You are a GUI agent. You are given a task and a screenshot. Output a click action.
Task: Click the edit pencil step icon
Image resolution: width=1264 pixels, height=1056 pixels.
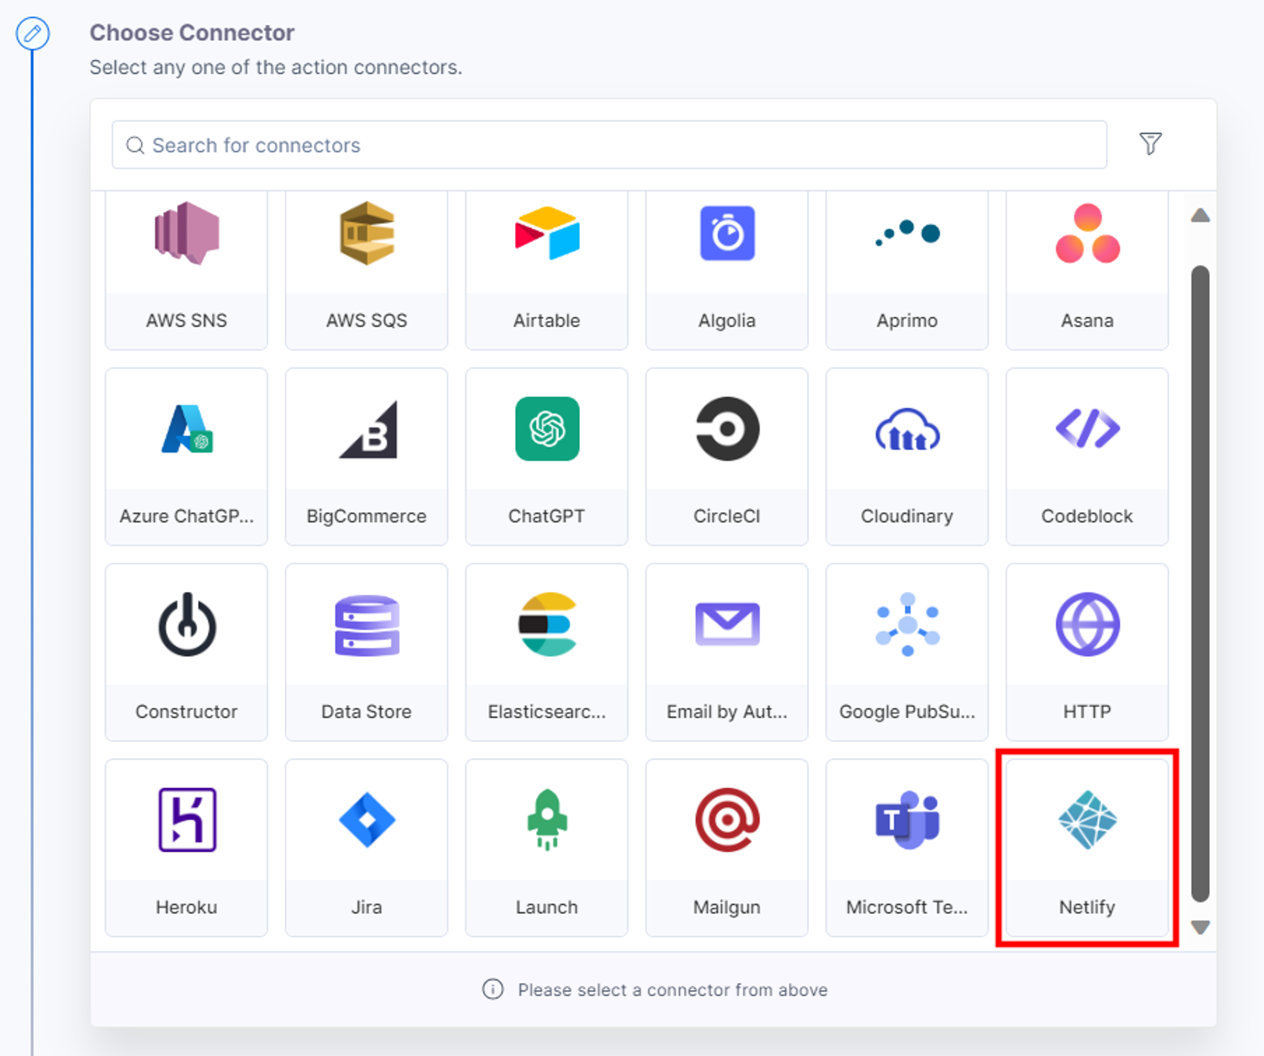[33, 33]
